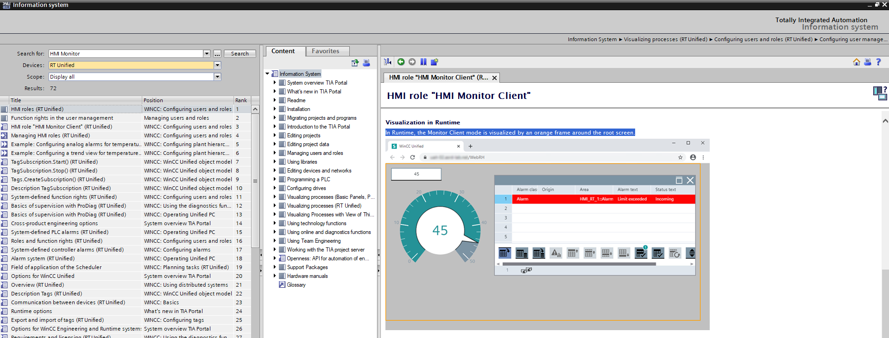Screen dimensions: 889x338
Task: Click the Search for input field
Action: click(x=126, y=54)
